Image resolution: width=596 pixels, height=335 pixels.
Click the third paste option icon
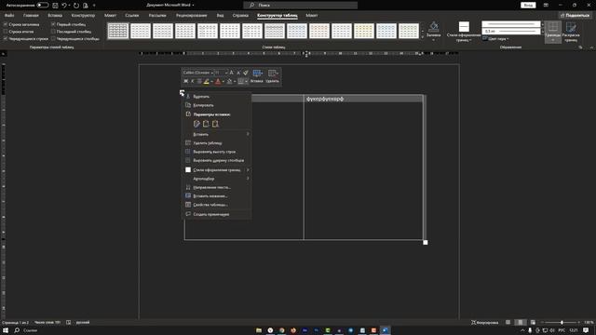(x=215, y=124)
